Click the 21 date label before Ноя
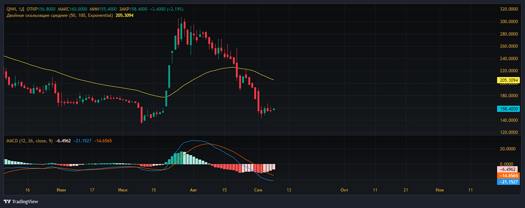 click(406, 190)
